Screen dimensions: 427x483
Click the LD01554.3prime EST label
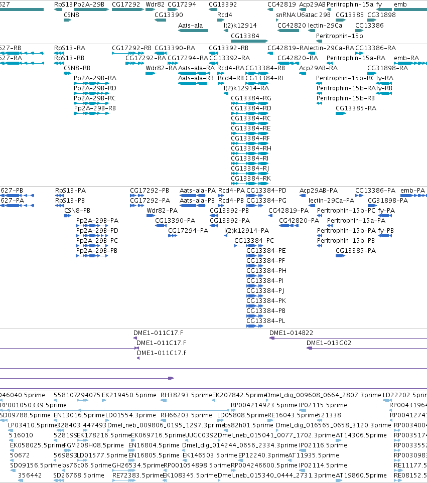130,415
